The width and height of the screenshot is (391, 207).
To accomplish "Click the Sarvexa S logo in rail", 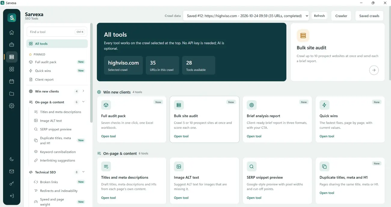I will coord(12,18).
